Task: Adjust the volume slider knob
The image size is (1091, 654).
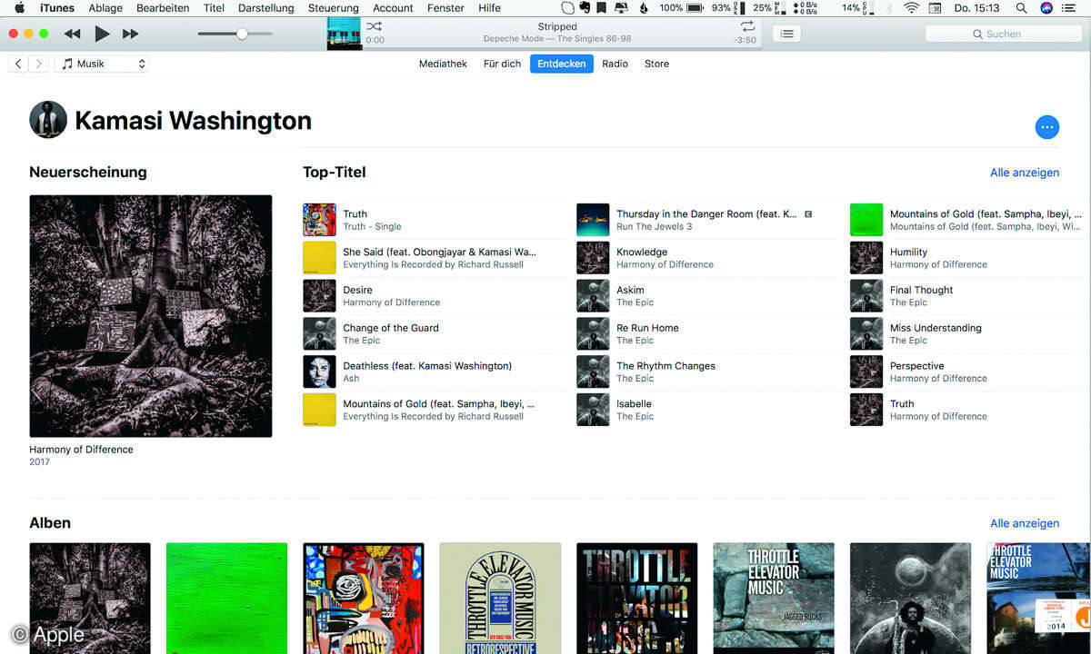Action: pyautogui.click(x=242, y=34)
